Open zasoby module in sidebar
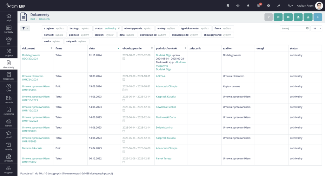Image resolution: width=325 pixels, height=176 pixels. [x=9, y=146]
